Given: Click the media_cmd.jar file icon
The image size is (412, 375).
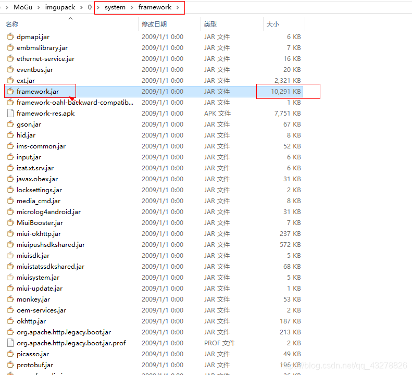Looking at the screenshot, I should click(x=10, y=201).
